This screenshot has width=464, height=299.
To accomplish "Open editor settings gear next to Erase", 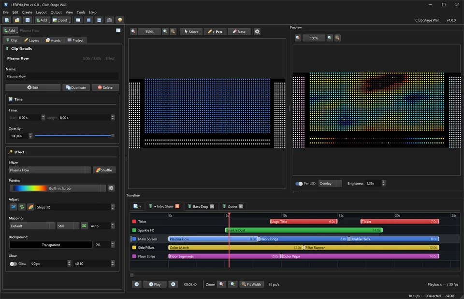I will click(257, 32).
